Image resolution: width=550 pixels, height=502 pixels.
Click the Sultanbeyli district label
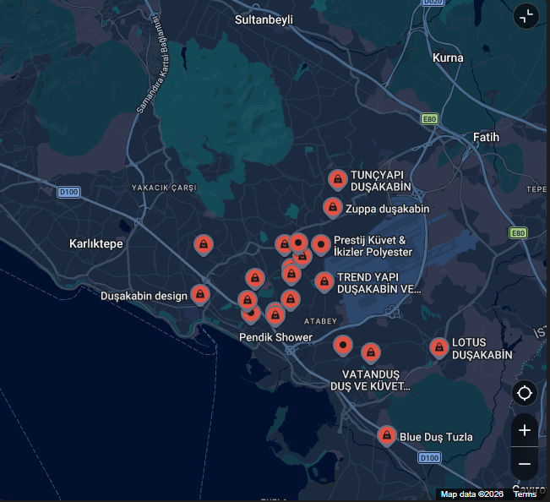pyautogui.click(x=264, y=19)
